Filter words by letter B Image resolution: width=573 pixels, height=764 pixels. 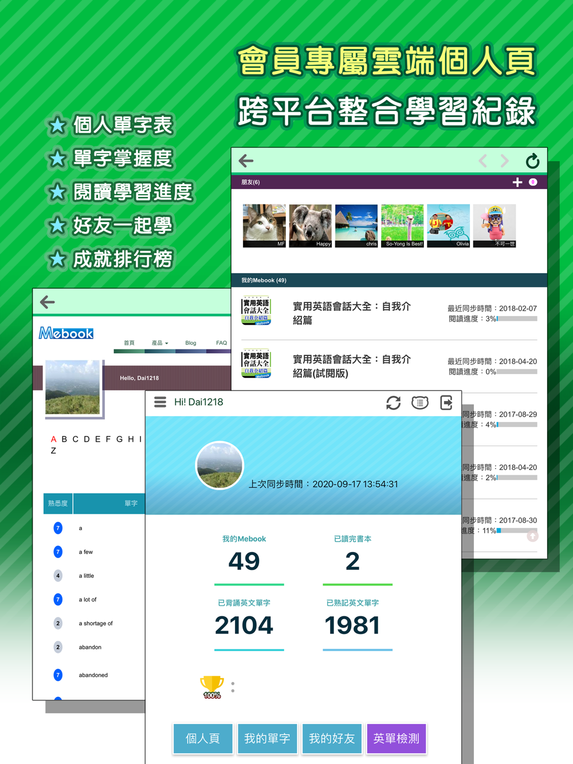coord(64,439)
